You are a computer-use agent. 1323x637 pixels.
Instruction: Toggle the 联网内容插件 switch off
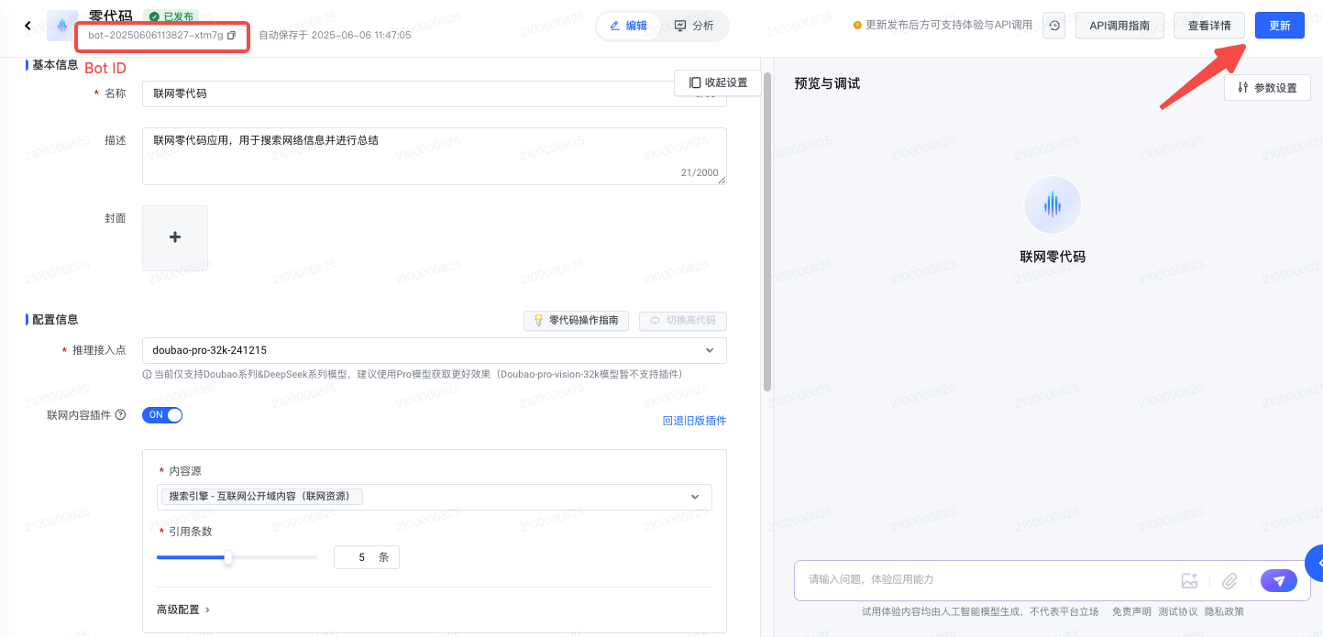click(x=162, y=415)
